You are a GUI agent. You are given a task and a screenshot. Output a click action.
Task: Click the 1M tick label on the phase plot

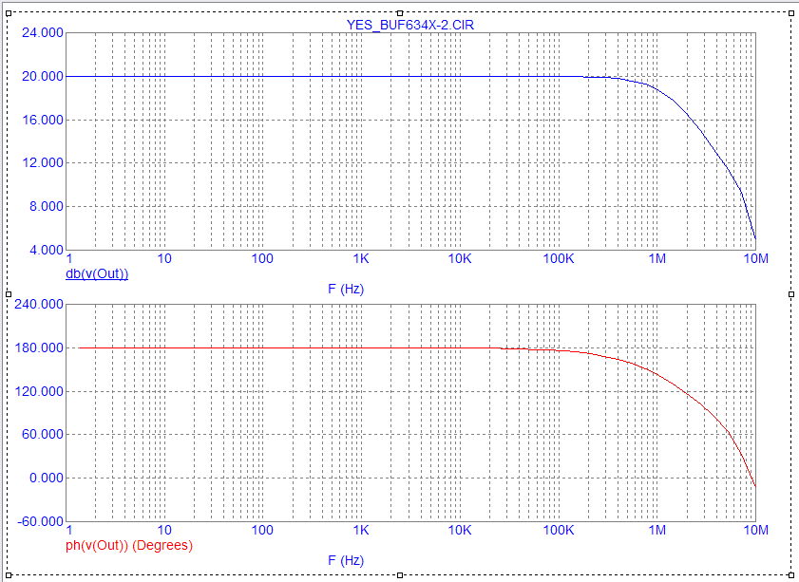click(x=656, y=530)
